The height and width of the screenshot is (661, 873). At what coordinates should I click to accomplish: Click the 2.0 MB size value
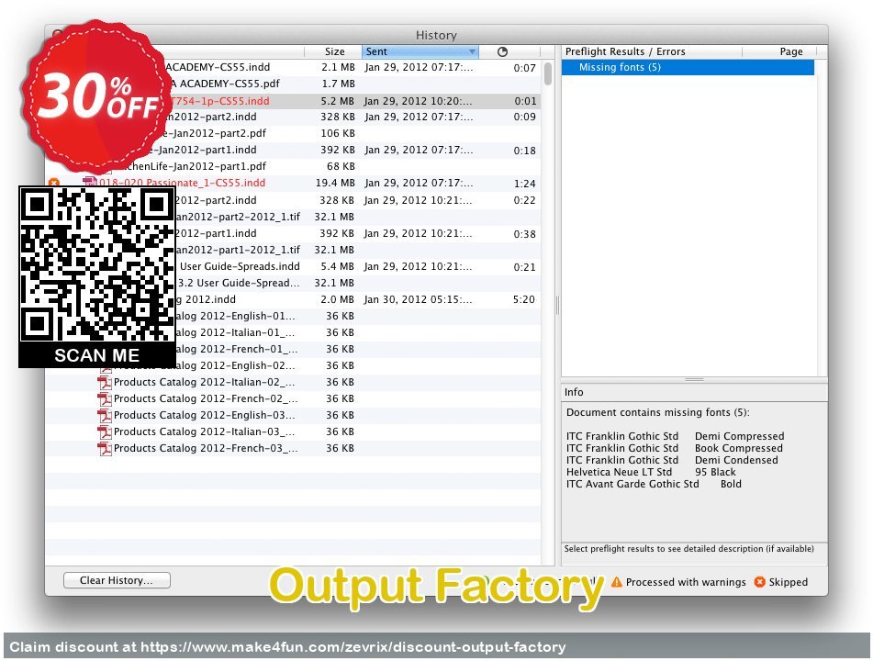338,299
